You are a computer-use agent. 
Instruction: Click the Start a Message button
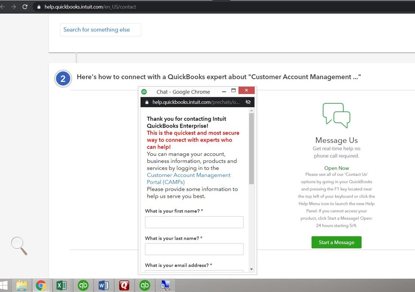(336, 242)
